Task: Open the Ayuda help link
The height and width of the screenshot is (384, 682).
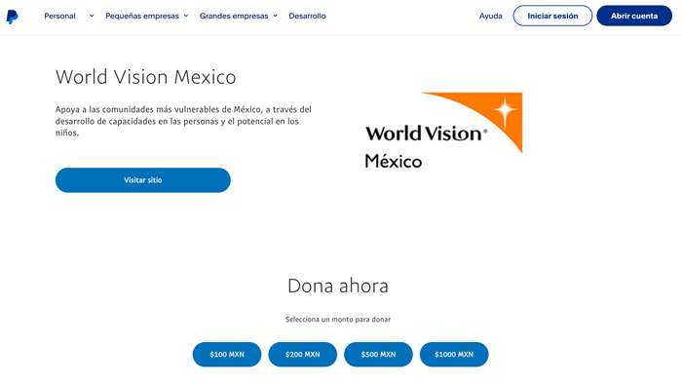Action: [491, 17]
